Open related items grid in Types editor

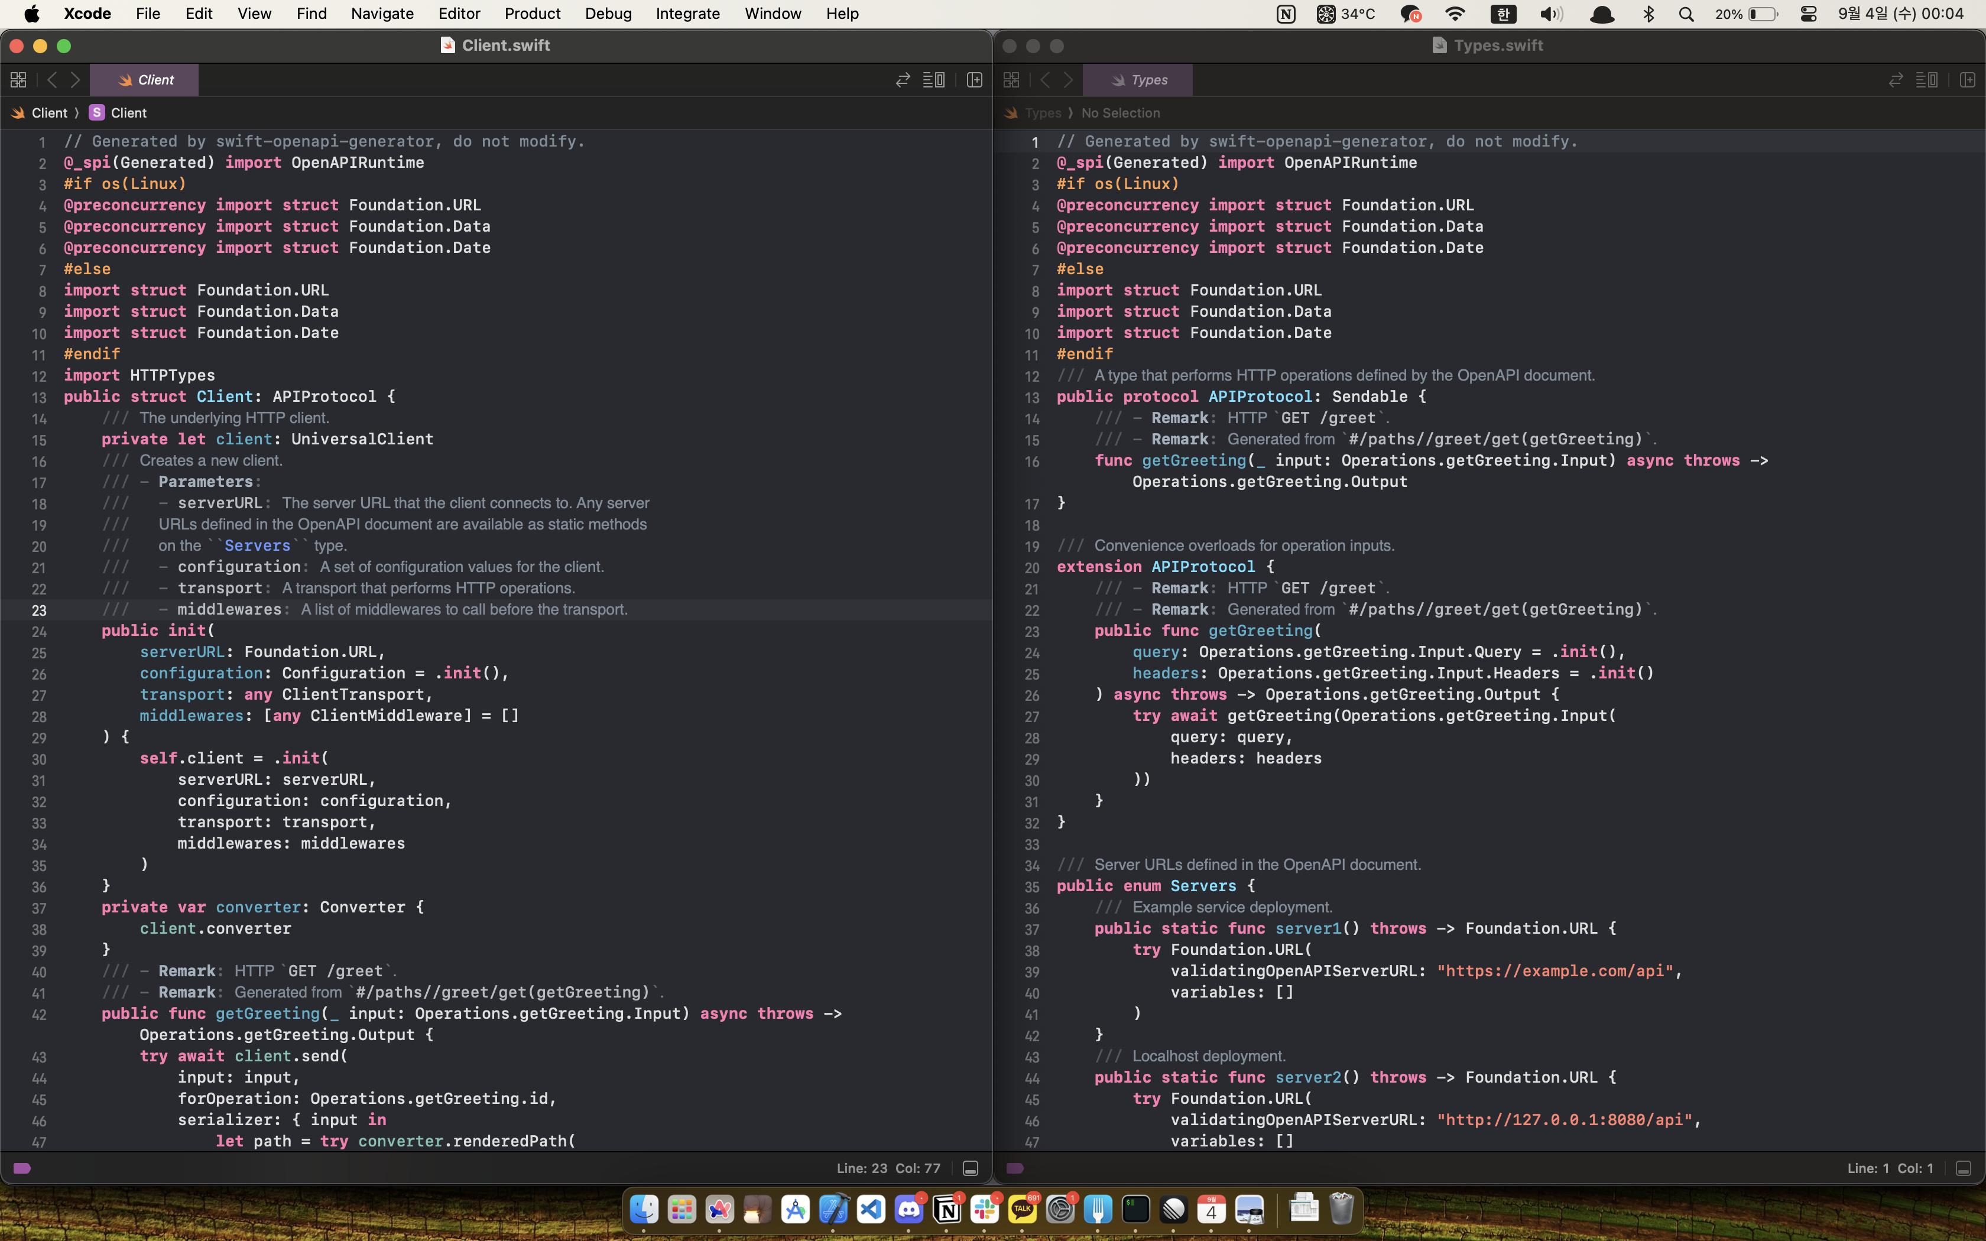pyautogui.click(x=1011, y=80)
